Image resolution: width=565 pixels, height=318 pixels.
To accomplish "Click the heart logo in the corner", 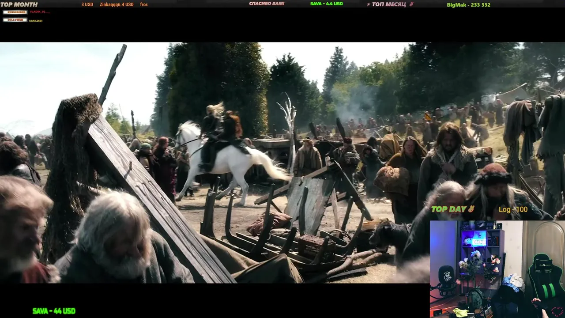I will [x=557, y=311].
